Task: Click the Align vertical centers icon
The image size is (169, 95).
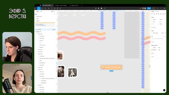Action: coord(161,14)
